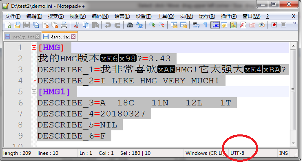
Task: Open folder as workspace icon
Action: [x=252, y=25]
